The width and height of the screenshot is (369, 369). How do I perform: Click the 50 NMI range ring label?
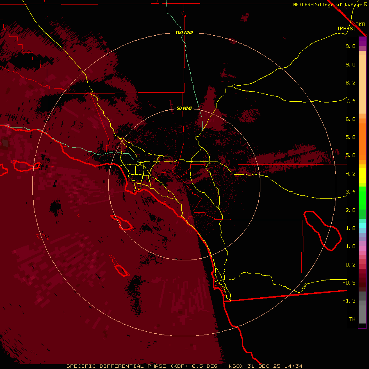coord(184,108)
